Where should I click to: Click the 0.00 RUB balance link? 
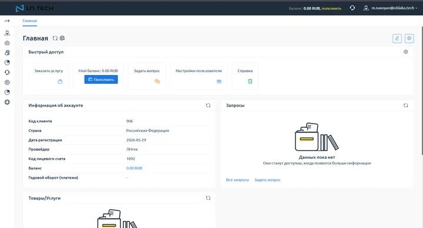pos(134,168)
